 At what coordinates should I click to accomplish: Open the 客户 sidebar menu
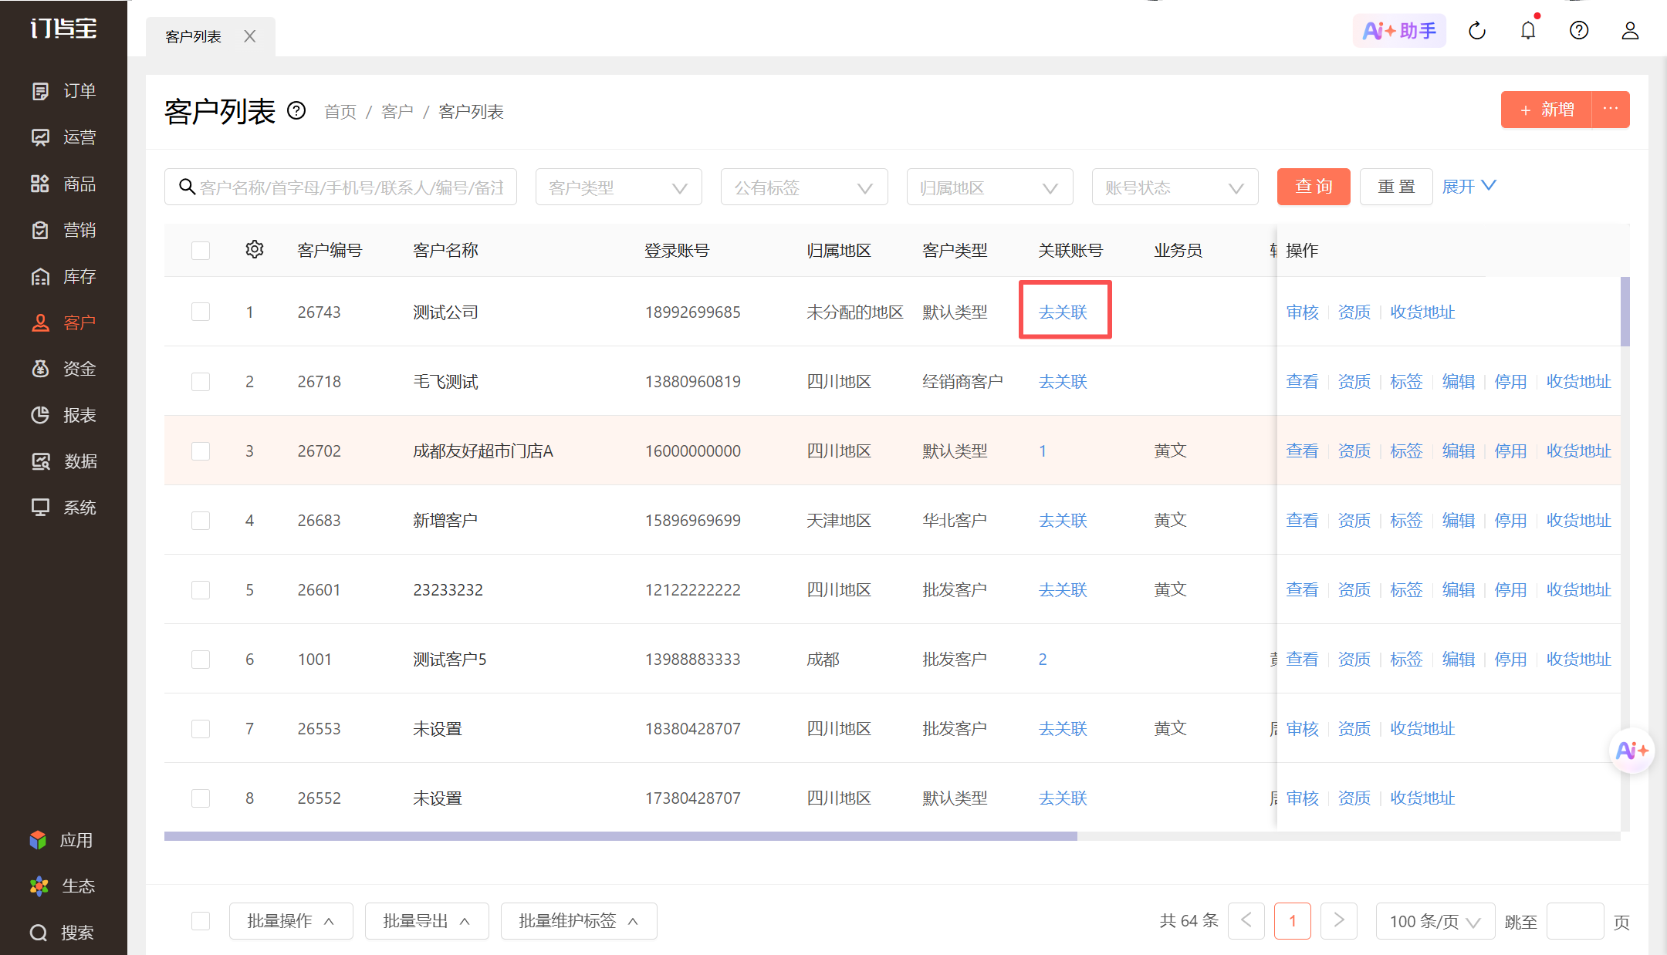(x=63, y=322)
